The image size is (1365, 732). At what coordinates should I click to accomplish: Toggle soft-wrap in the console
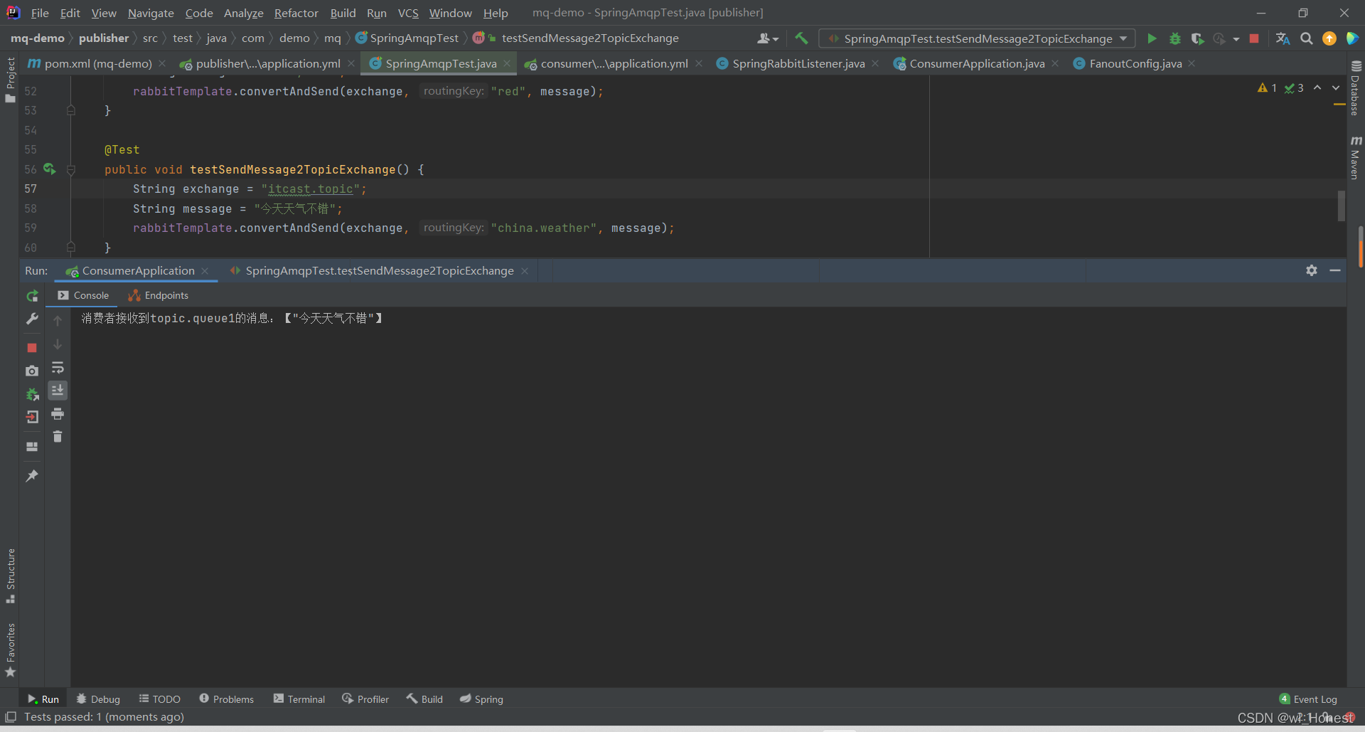pos(58,368)
